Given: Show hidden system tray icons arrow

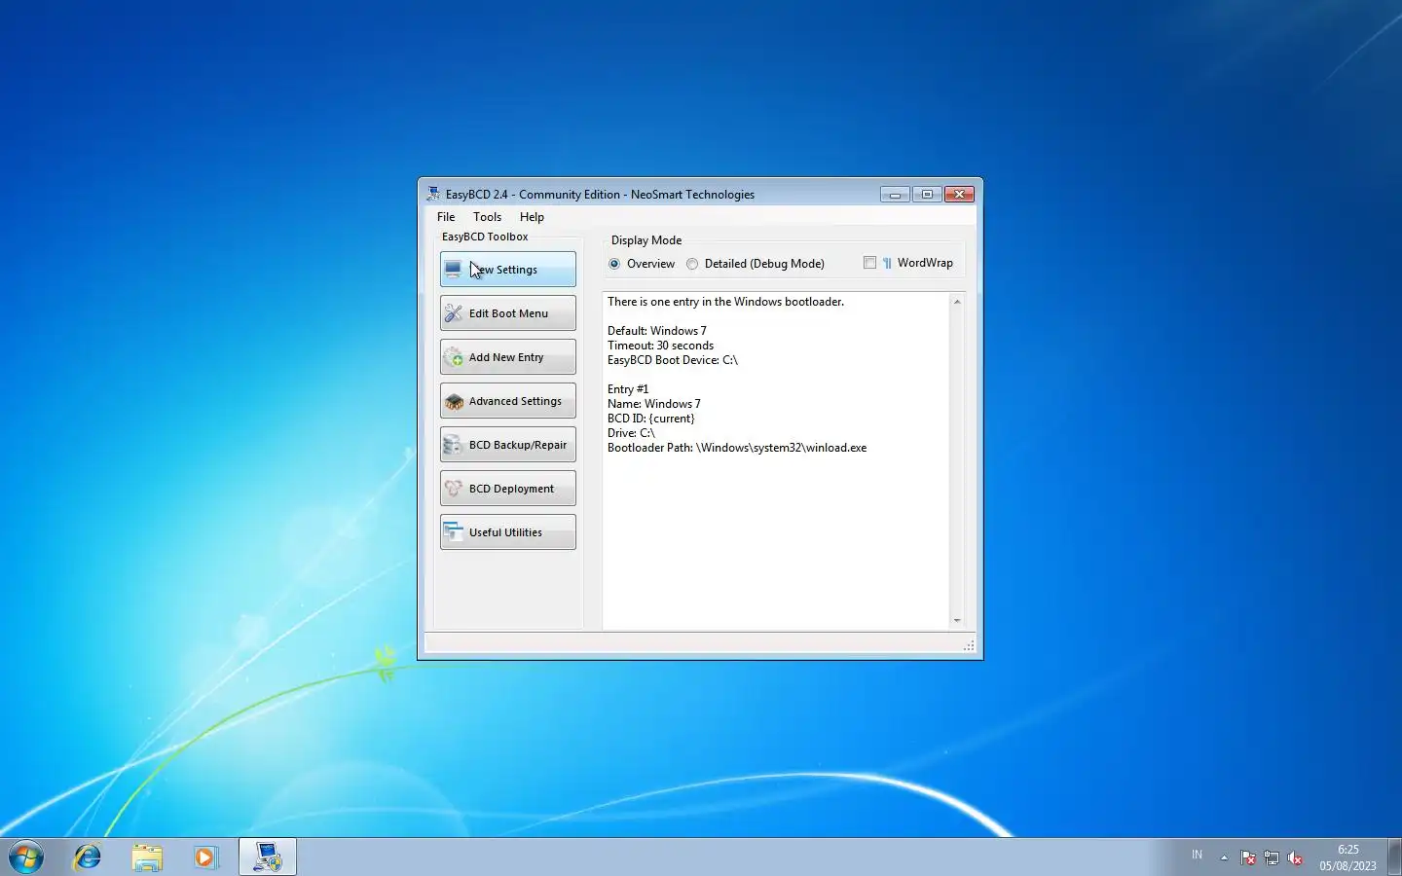Looking at the screenshot, I should [1224, 858].
